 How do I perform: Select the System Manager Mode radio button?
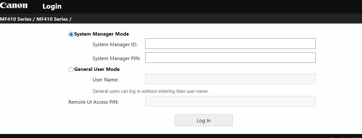tap(71, 34)
